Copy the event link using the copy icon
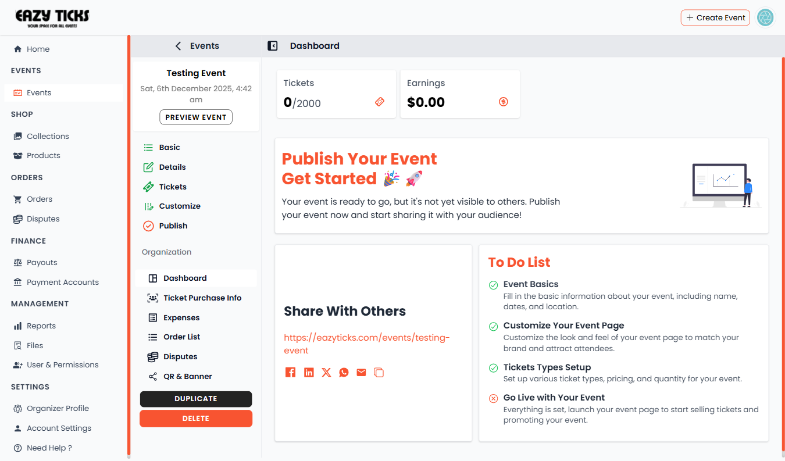This screenshot has height=461, width=785. 379,372
